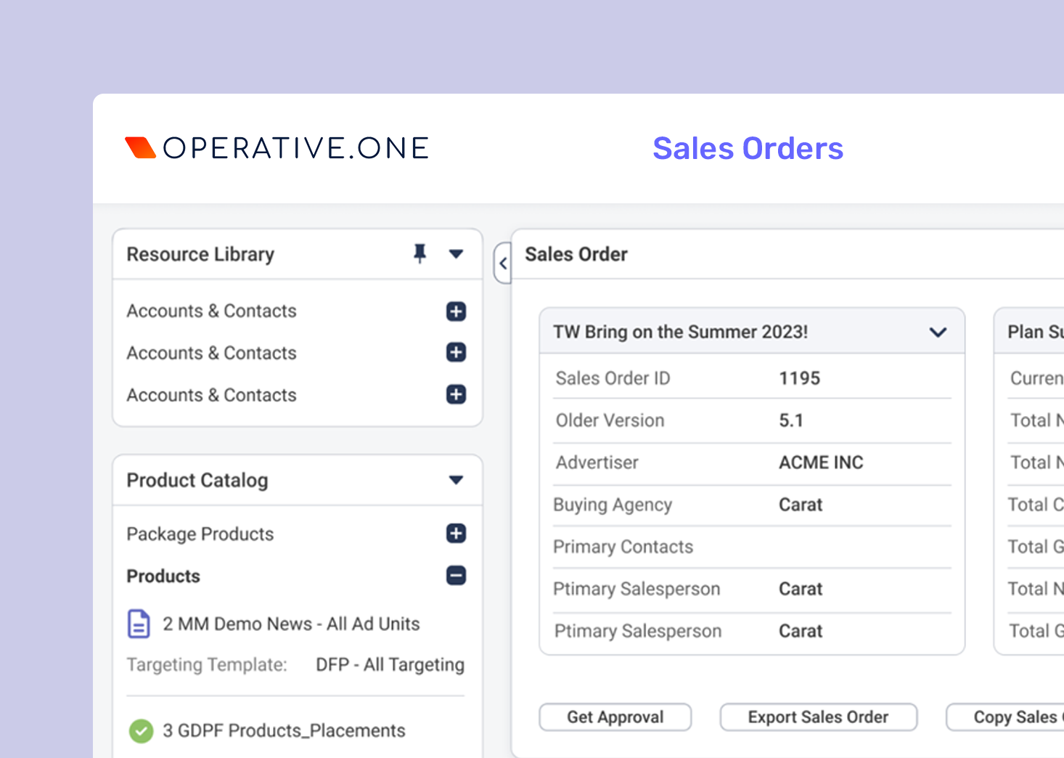Click the Sales Order ID value 1195

(x=799, y=378)
